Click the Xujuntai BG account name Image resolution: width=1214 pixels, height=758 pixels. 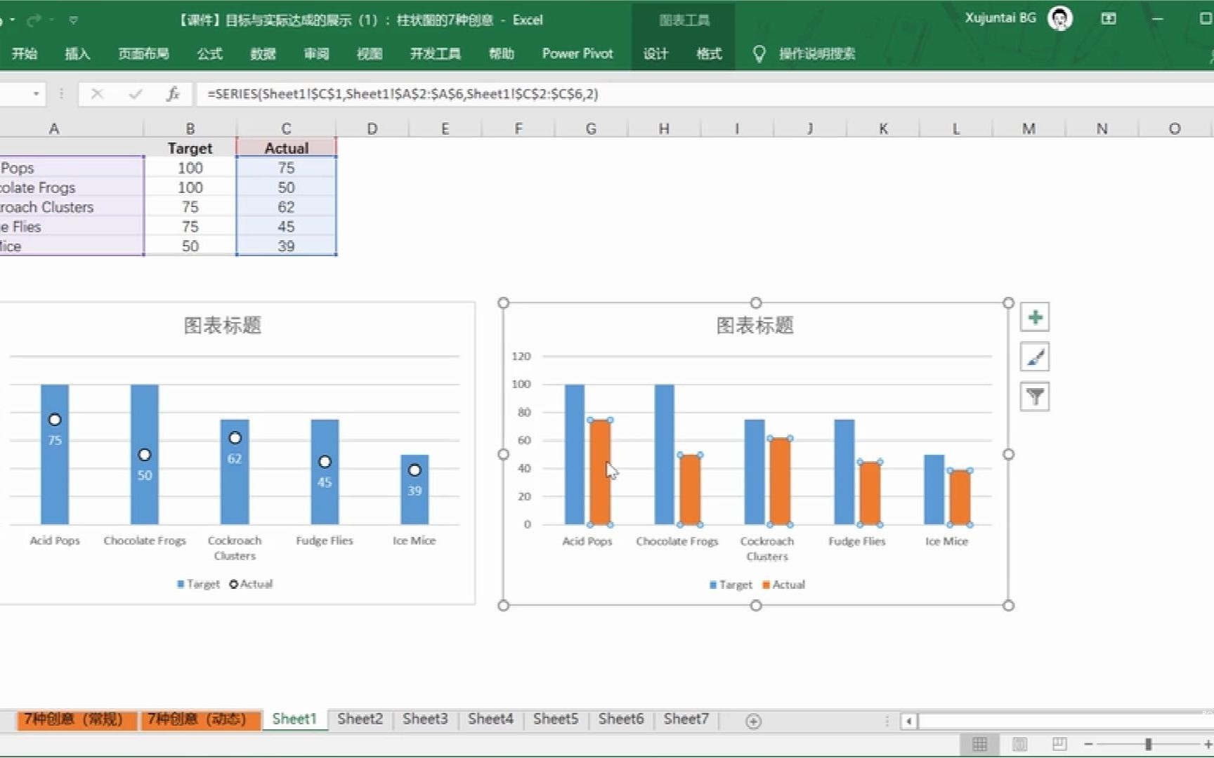[1001, 18]
